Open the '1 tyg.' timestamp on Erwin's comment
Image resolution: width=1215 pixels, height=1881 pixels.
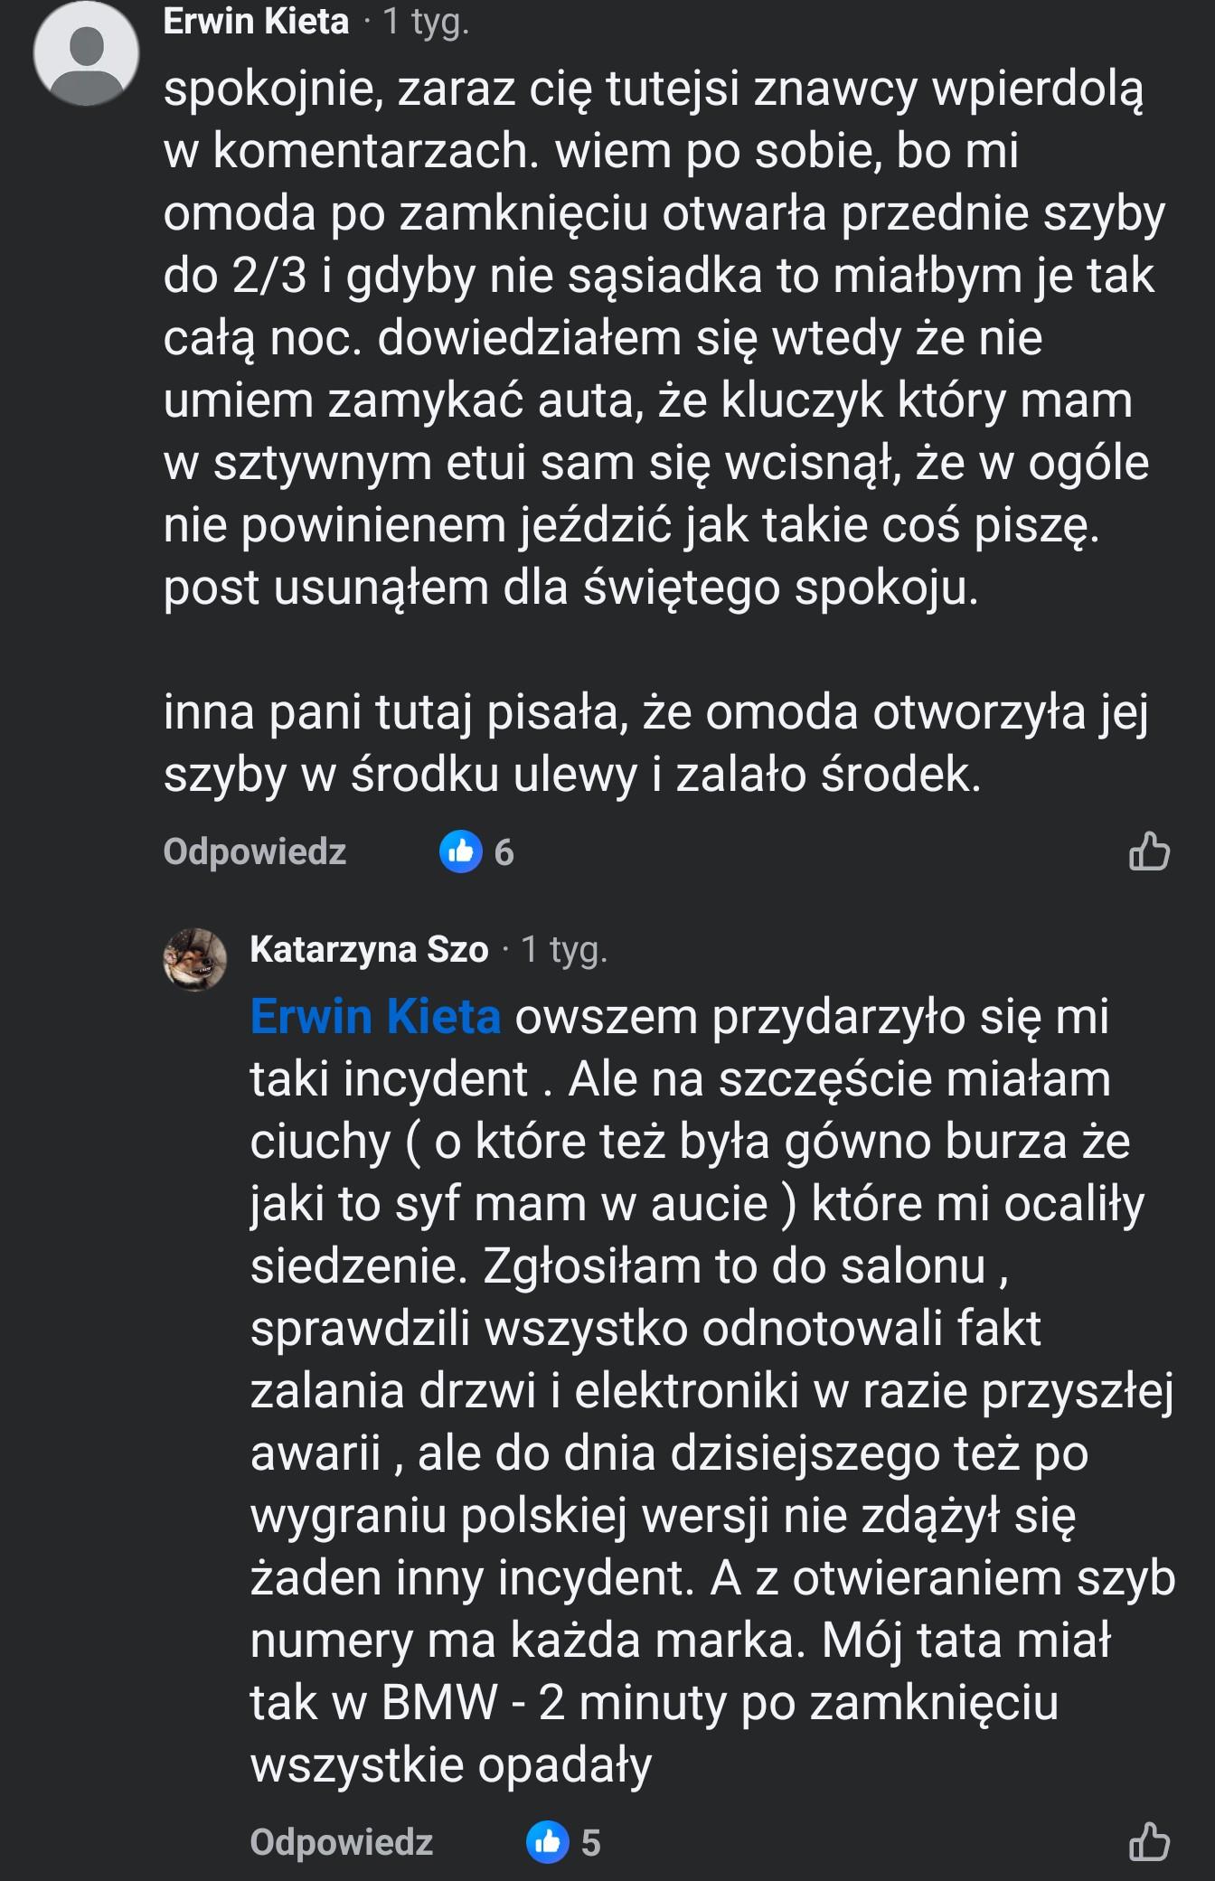click(x=426, y=21)
